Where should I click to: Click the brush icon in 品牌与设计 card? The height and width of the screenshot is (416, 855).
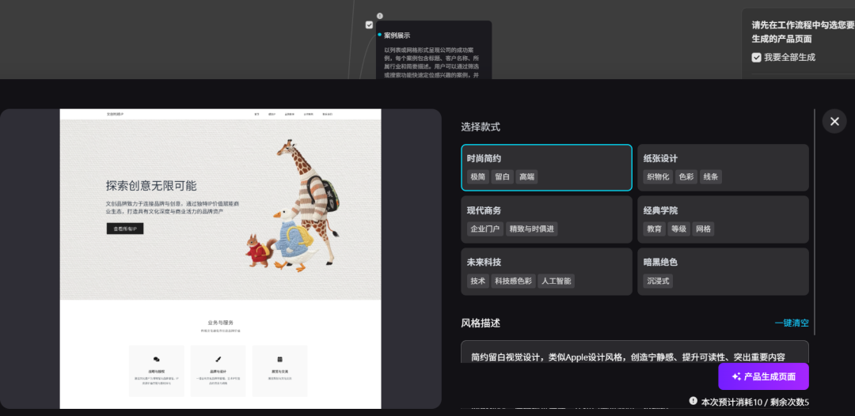[218, 359]
